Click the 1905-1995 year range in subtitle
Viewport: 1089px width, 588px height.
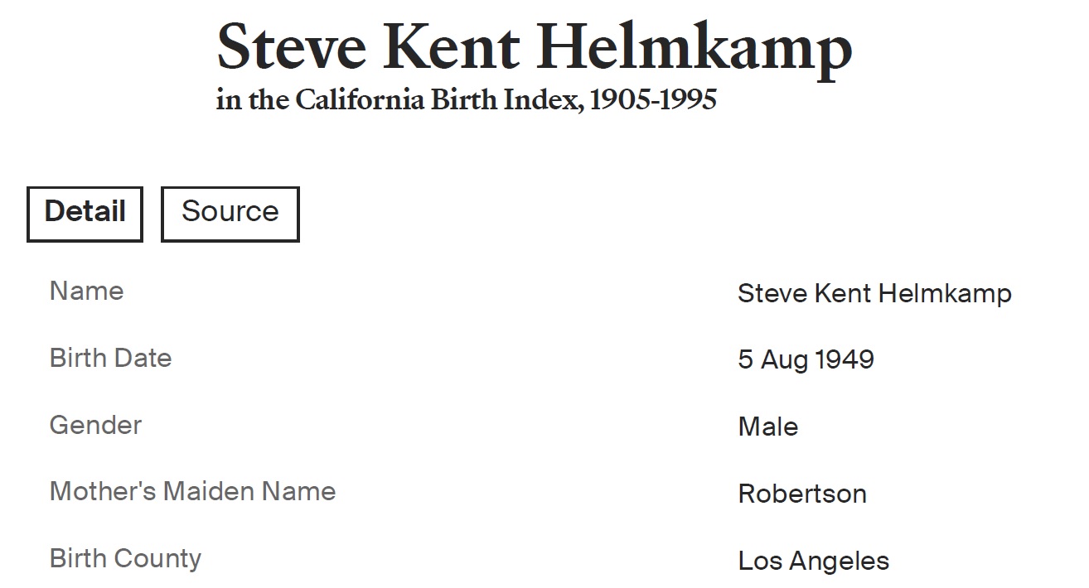(652, 100)
